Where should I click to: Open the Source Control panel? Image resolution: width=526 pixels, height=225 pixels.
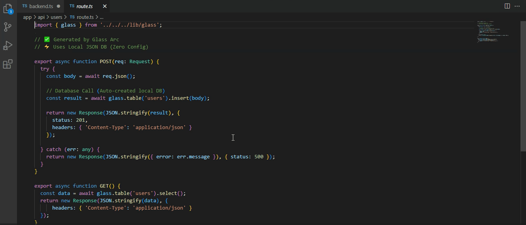coord(8,27)
